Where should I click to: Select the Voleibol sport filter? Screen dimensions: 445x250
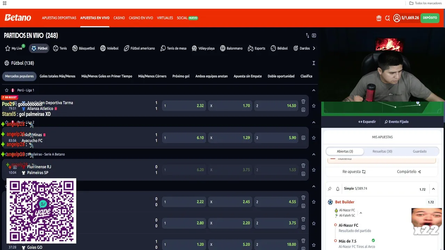(x=110, y=48)
